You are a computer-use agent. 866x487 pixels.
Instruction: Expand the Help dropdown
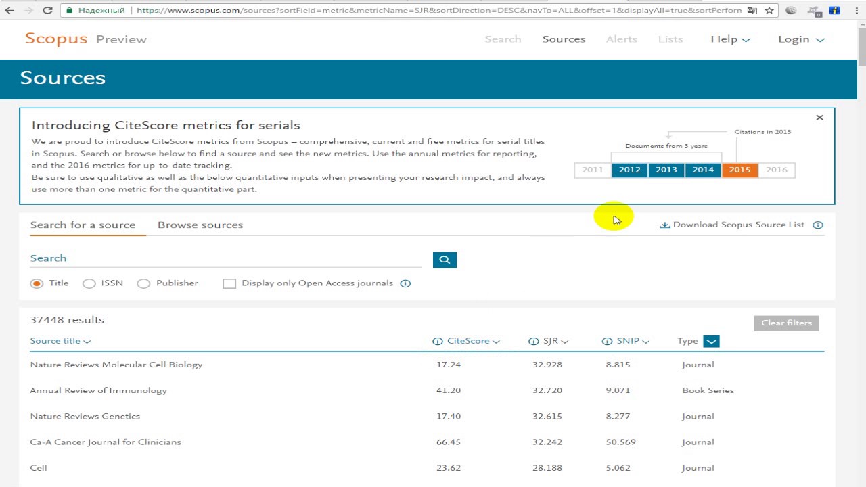point(730,39)
